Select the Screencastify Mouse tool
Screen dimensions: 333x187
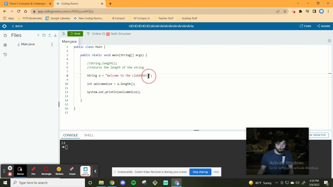pos(20,171)
